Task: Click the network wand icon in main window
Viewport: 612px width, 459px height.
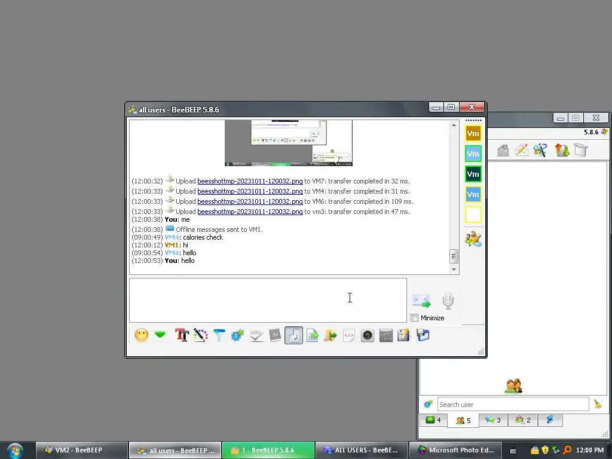Action: (540, 150)
